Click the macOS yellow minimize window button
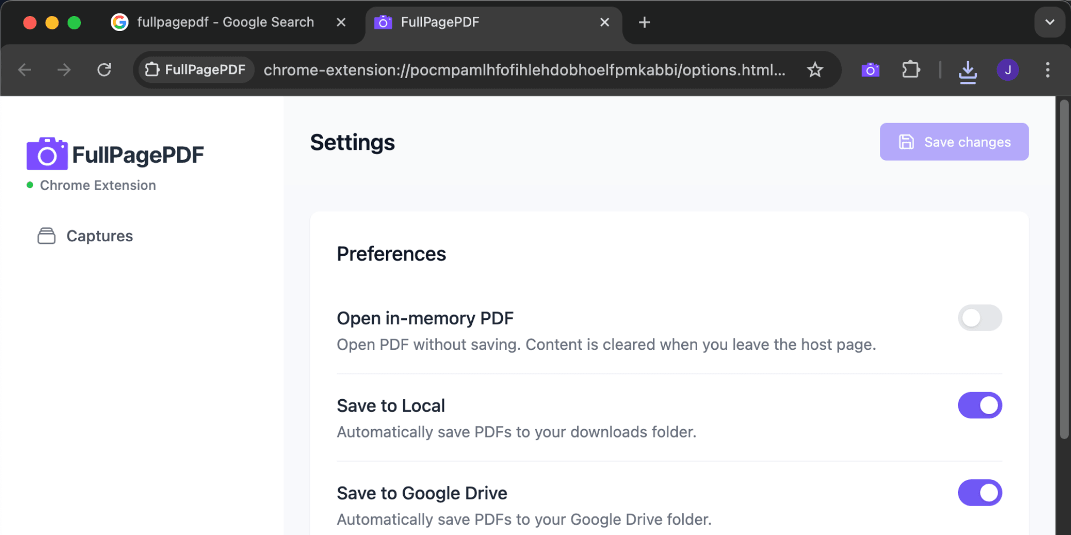Image resolution: width=1071 pixels, height=535 pixels. pos(52,22)
